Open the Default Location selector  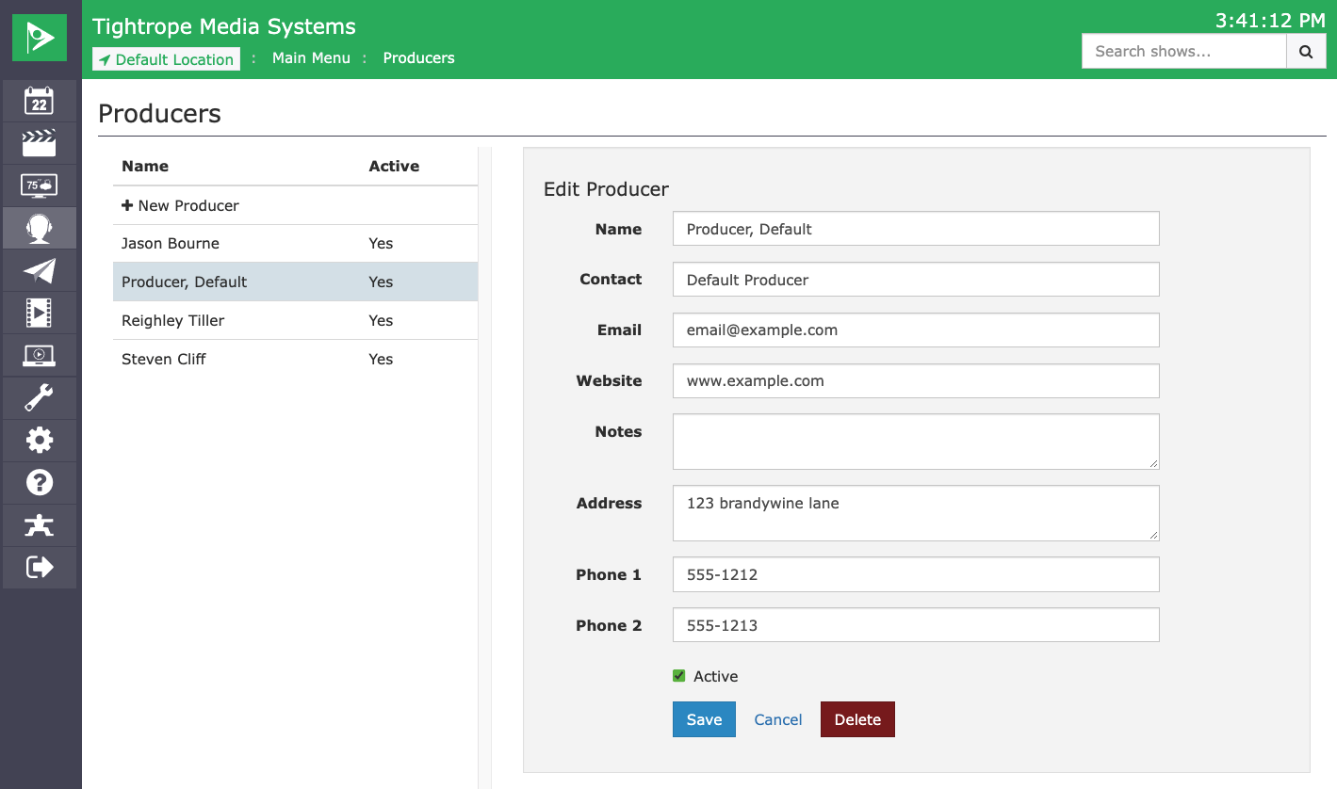[166, 58]
